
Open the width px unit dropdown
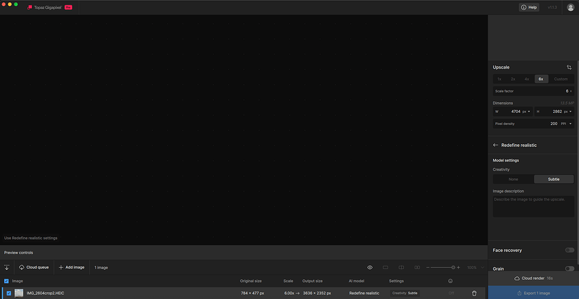tap(527, 111)
